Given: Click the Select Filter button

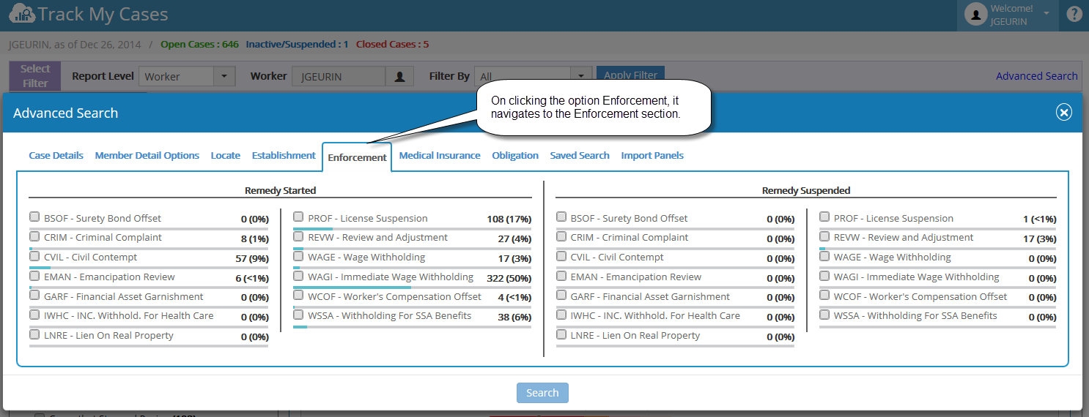Looking at the screenshot, I should click(35, 76).
